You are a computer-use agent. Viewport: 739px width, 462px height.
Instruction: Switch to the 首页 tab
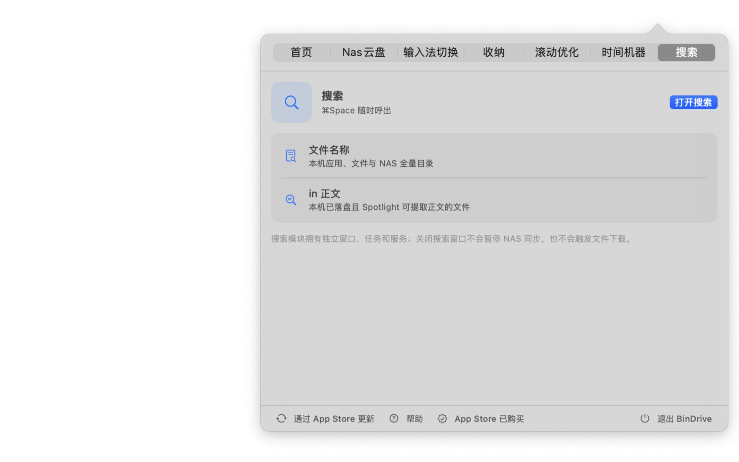[x=301, y=53]
